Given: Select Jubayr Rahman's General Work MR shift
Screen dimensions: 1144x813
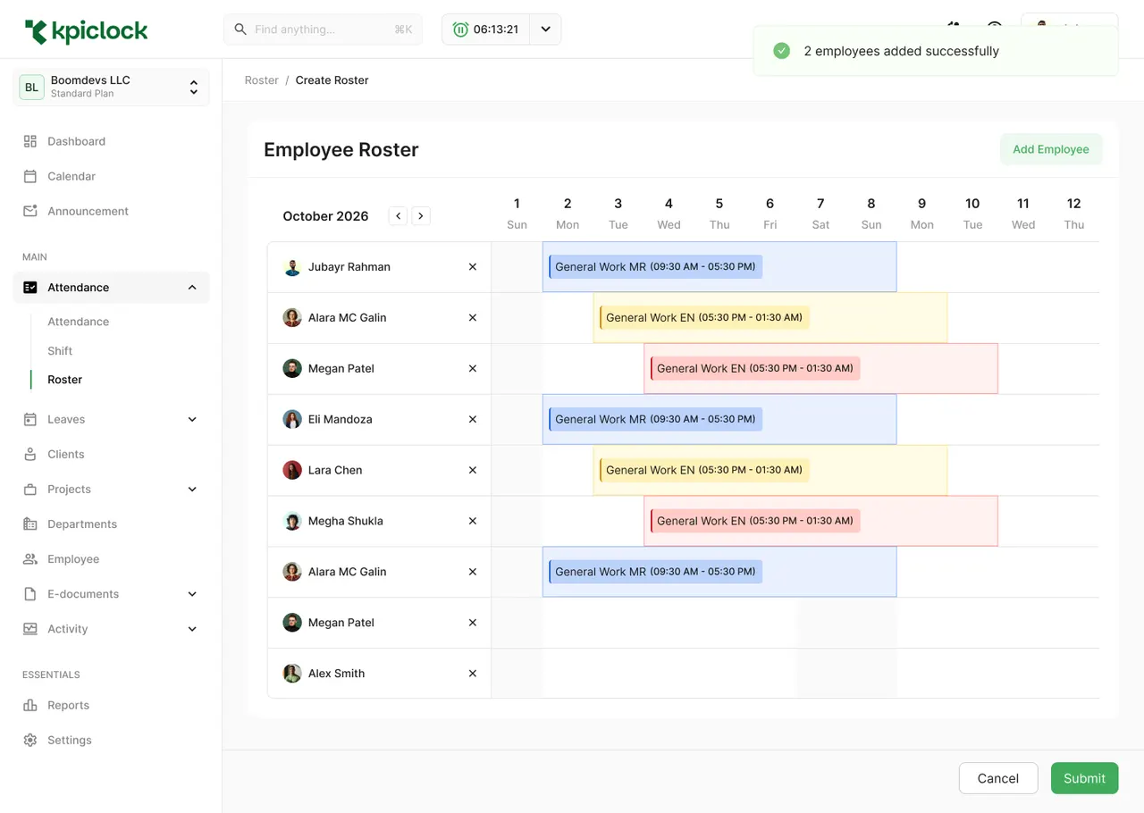Looking at the screenshot, I should pyautogui.click(x=655, y=267).
